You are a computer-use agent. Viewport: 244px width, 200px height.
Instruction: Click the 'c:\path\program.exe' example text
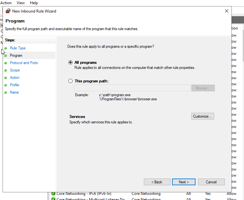click(115, 95)
